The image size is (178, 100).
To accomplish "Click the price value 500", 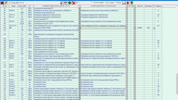I will coord(148,28).
